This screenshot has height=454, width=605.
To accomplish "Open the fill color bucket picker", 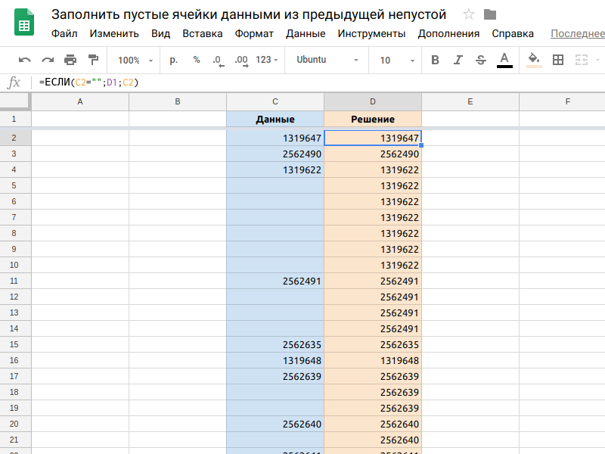I will 534,61.
